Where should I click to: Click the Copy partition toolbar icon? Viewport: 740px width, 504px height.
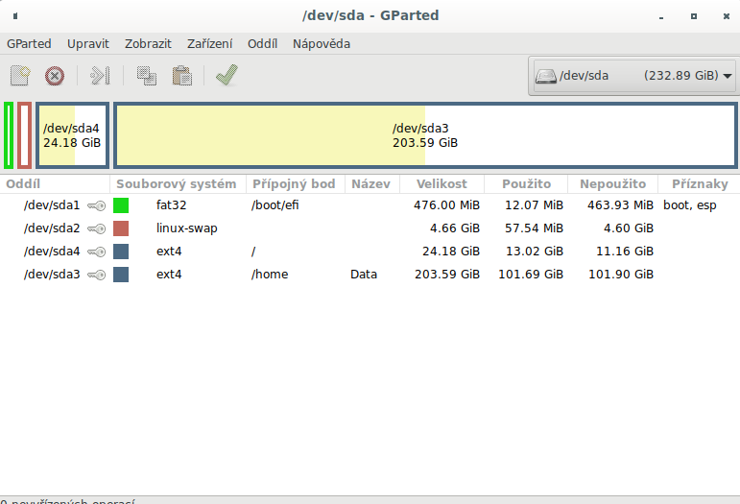click(x=147, y=76)
